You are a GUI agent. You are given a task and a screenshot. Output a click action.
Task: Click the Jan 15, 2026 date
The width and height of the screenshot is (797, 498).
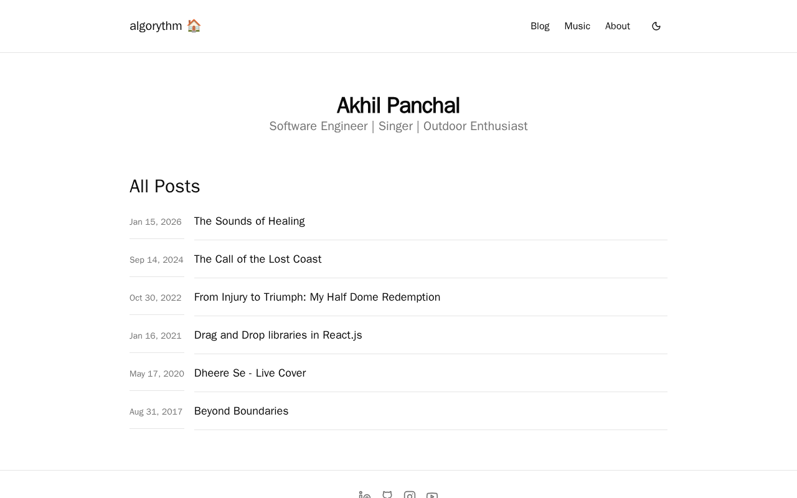[x=156, y=222]
